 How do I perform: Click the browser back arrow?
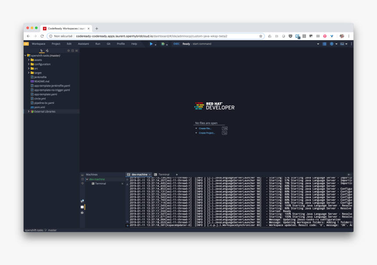(28, 36)
